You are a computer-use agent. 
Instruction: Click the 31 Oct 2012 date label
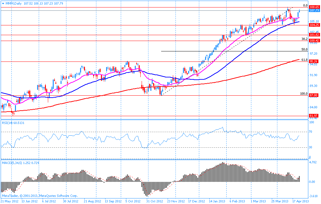(x=155, y=201)
